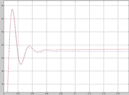The image size is (129, 95).
Task: Click the y-axis tick label 50
Action: [x=2, y=45]
